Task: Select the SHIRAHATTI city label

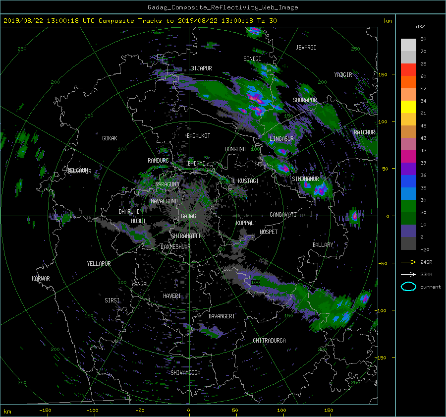Action: (x=186, y=236)
